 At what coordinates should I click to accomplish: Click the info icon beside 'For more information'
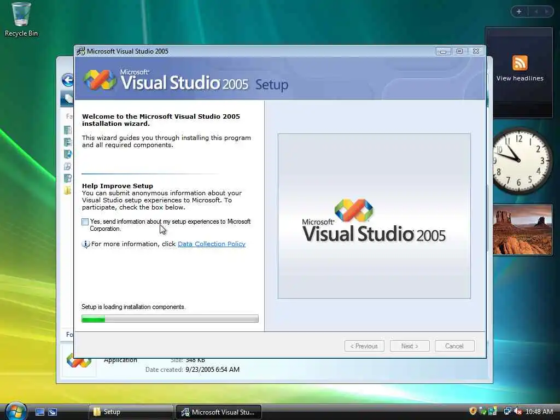pos(86,244)
